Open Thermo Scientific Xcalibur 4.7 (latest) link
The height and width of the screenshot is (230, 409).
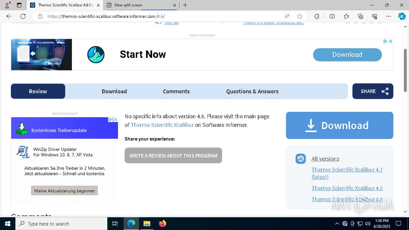tap(347, 173)
